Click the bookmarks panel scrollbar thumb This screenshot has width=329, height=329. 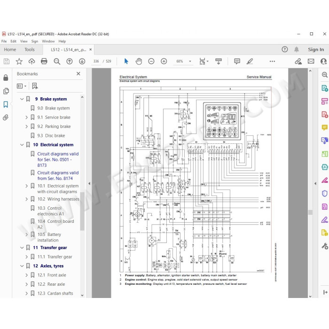coord(82,211)
